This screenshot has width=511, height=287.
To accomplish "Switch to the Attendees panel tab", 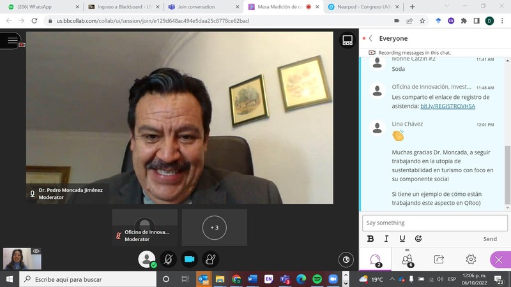I will [x=408, y=260].
